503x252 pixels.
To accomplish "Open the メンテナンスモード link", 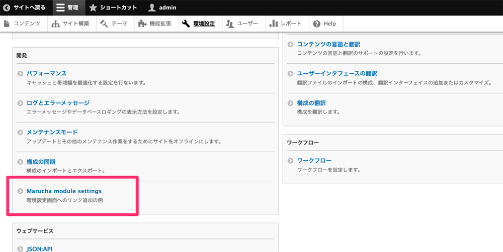I will click(52, 132).
